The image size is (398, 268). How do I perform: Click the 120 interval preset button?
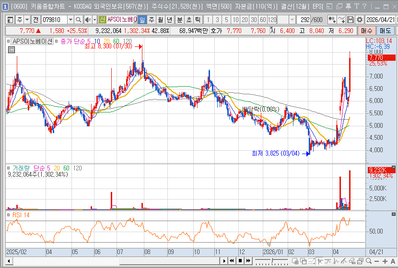tap(272, 20)
